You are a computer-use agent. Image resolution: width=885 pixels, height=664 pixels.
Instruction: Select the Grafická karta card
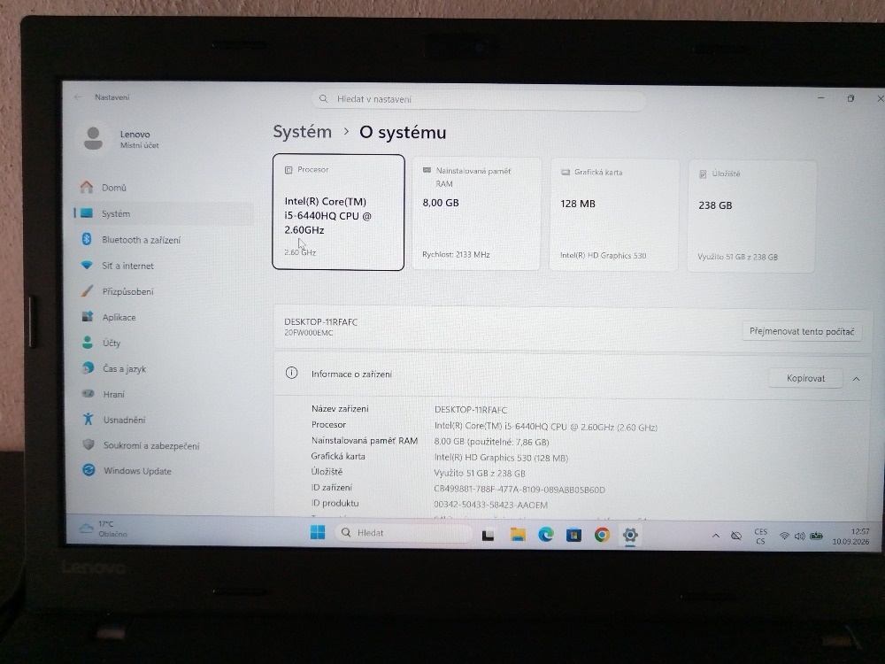[x=614, y=214]
